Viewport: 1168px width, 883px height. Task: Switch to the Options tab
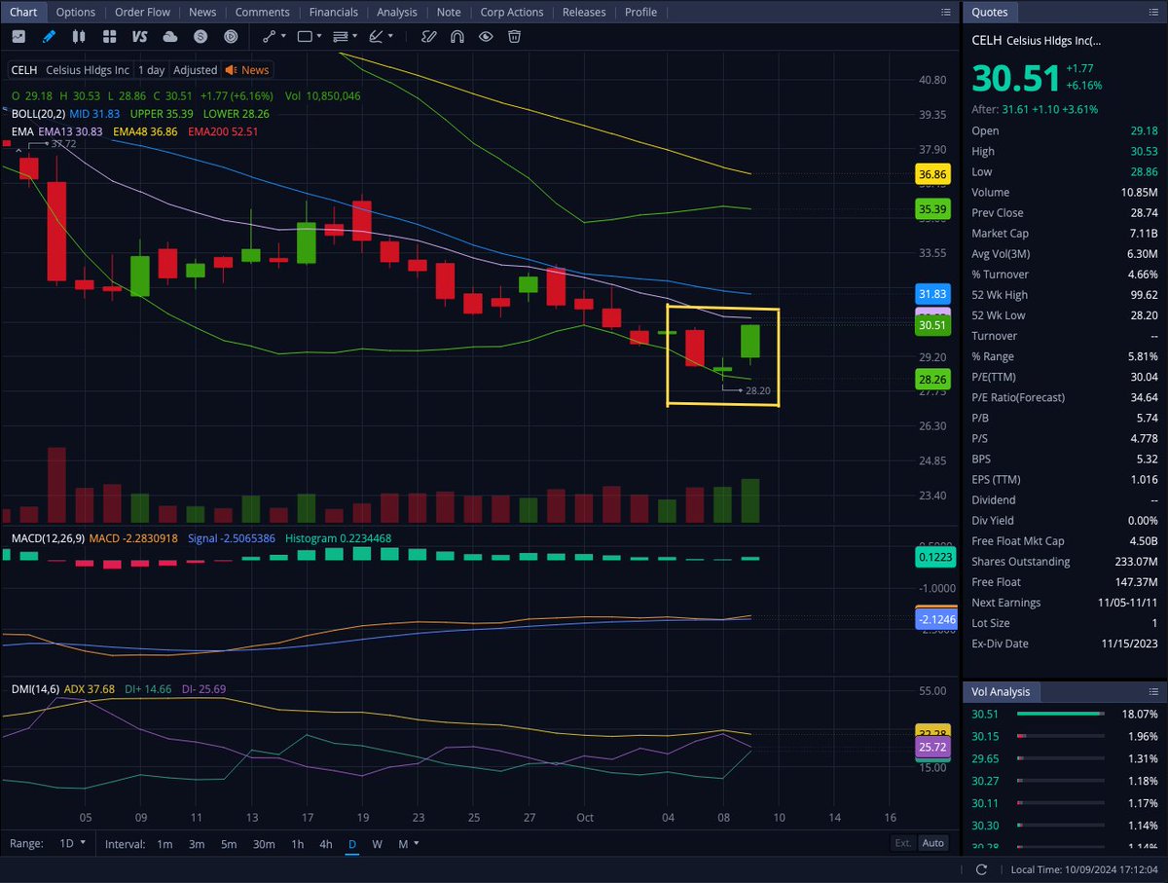tap(75, 12)
